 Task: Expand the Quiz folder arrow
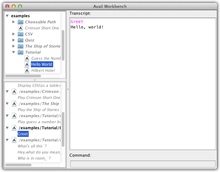pos(14,40)
